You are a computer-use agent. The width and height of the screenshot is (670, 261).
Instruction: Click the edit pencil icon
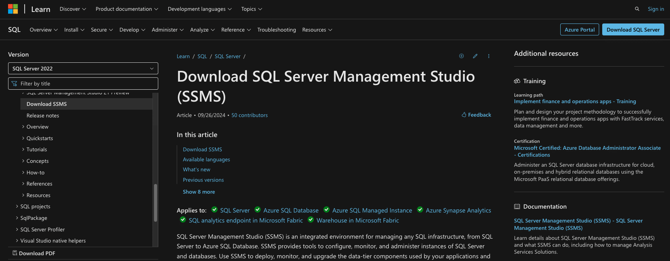[475, 56]
